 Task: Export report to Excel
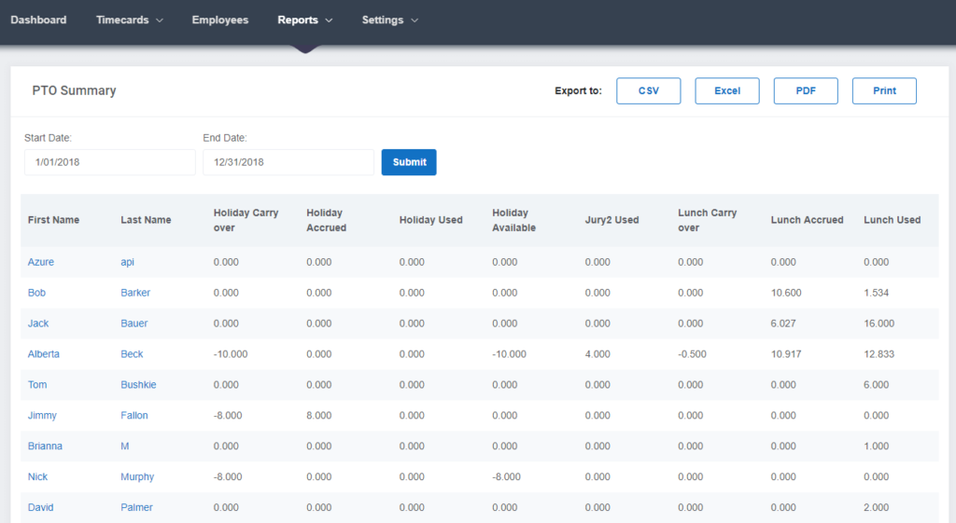tap(726, 90)
